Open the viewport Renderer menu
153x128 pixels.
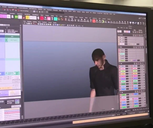(x=45, y=22)
